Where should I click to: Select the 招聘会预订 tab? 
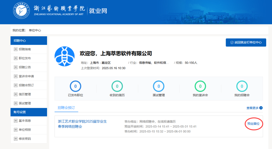pos(66,108)
